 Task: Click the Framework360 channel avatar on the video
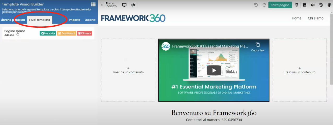point(166,46)
